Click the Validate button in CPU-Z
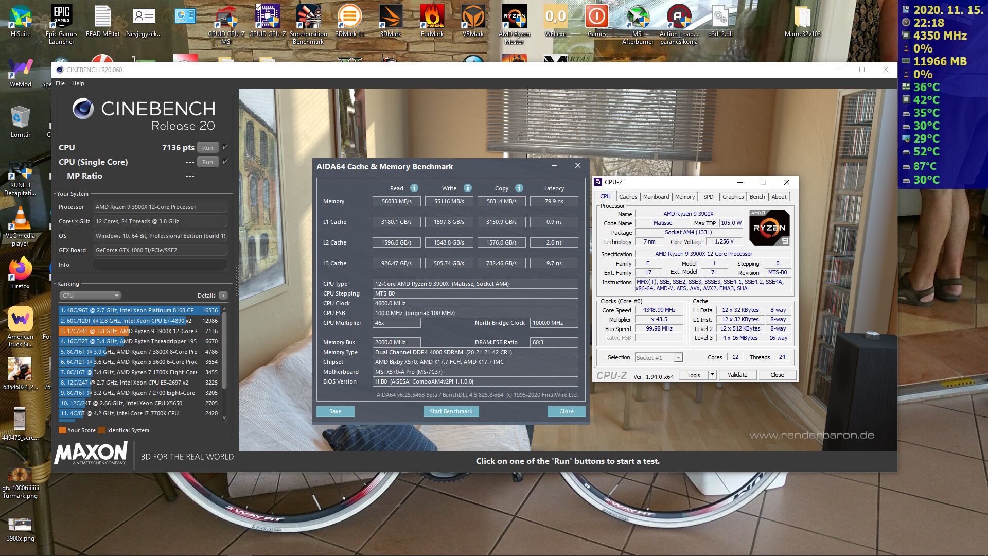 coord(737,375)
